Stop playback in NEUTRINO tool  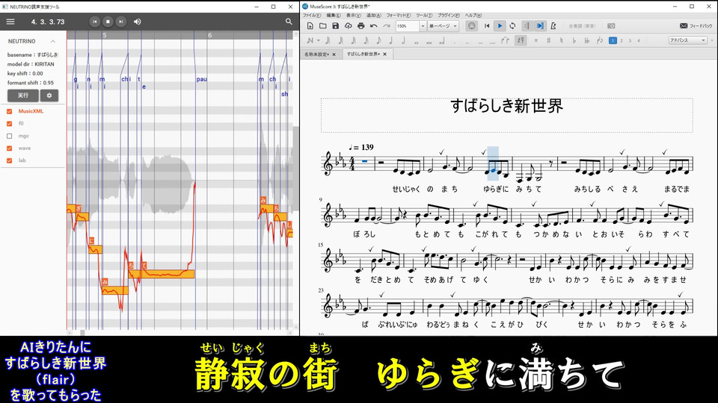click(x=108, y=22)
